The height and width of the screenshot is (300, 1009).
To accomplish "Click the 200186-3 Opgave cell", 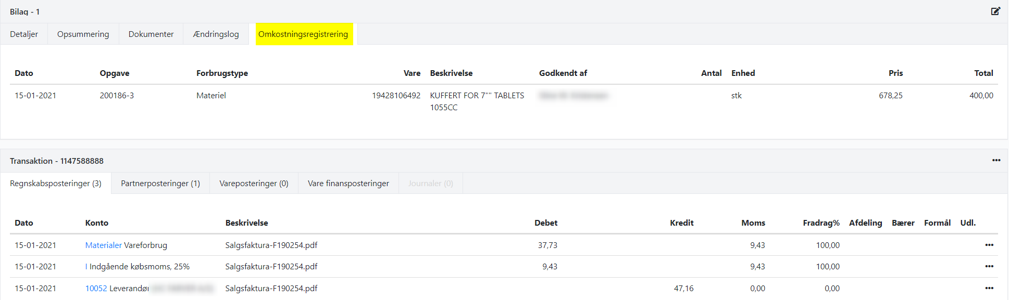I will (117, 96).
